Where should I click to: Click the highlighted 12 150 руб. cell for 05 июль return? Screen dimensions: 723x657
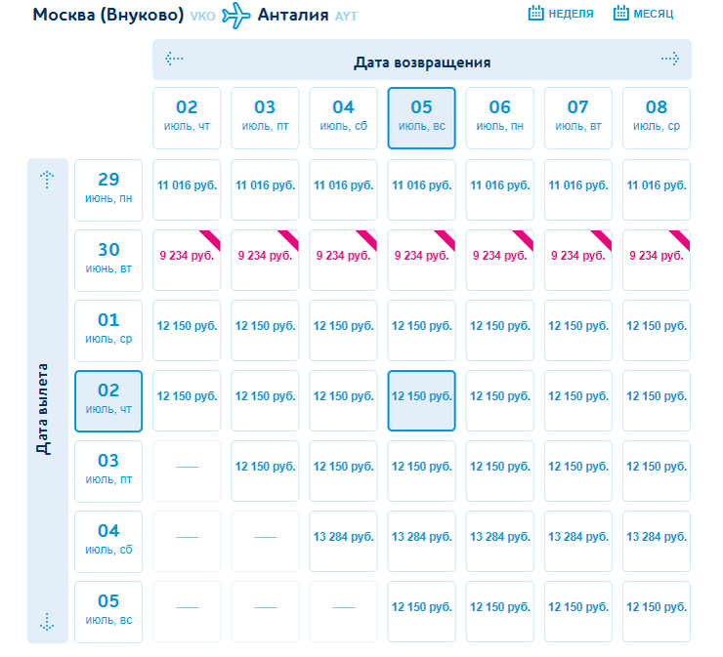pos(421,401)
